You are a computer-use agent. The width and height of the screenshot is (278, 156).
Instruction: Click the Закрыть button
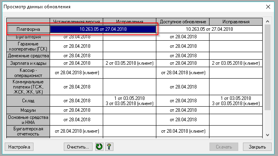coord(257,147)
